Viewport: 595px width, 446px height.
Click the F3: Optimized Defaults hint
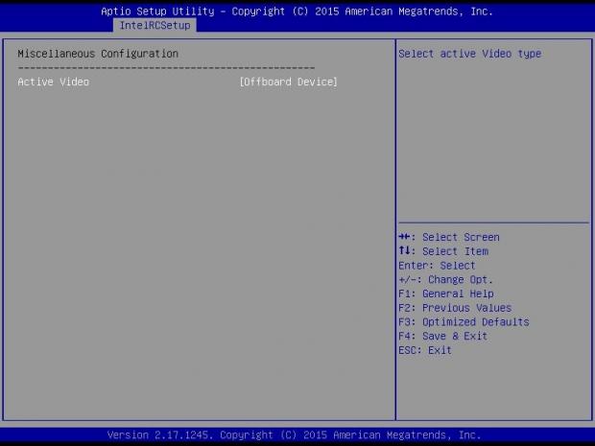pyautogui.click(x=464, y=322)
